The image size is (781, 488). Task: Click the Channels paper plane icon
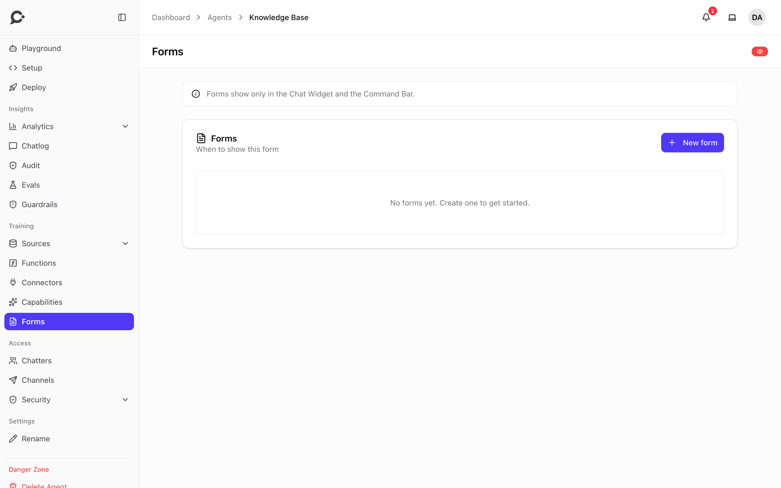[x=13, y=380]
